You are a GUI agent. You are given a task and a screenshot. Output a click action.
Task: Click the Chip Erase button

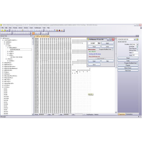click(128, 70)
